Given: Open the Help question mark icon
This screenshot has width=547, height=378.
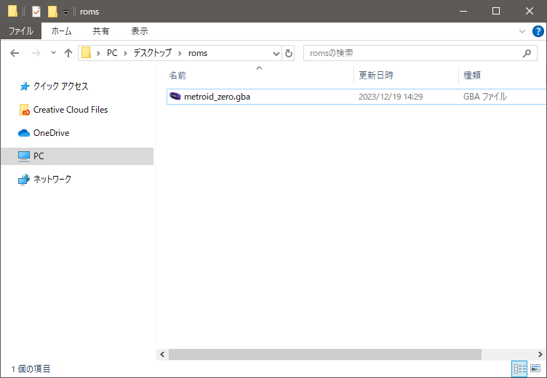Looking at the screenshot, I should click(x=538, y=31).
